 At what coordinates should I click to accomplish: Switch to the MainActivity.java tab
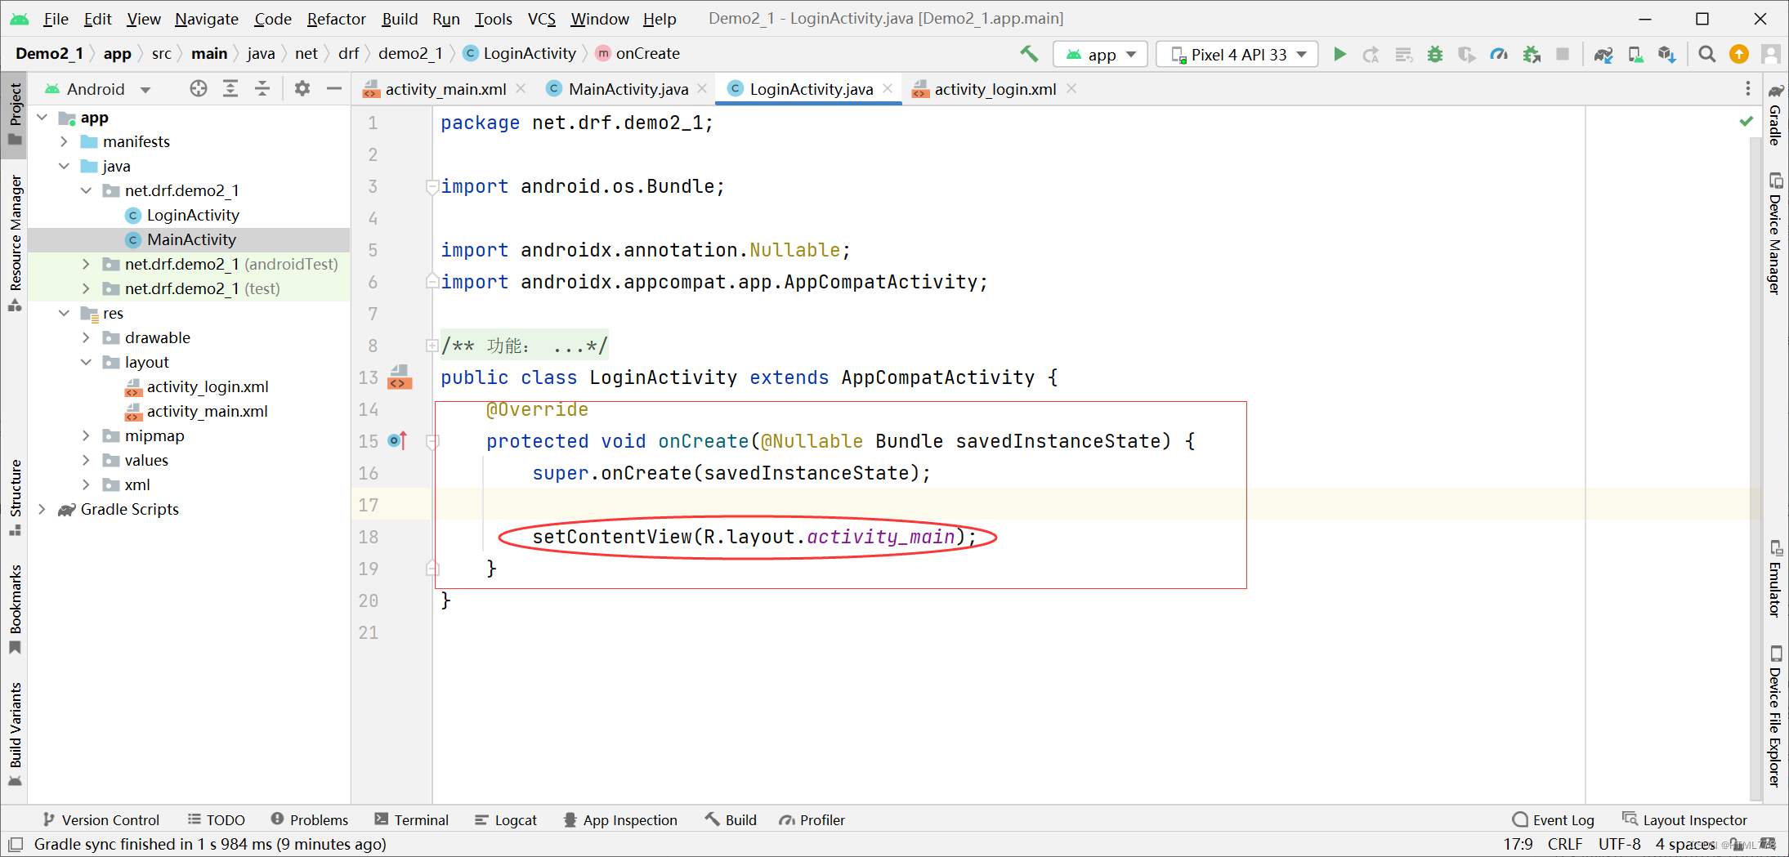coord(628,88)
